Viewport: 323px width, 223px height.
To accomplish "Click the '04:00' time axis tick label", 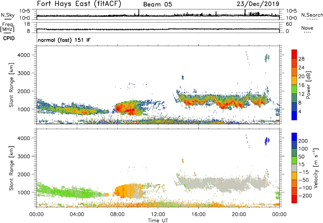I will (77, 215).
